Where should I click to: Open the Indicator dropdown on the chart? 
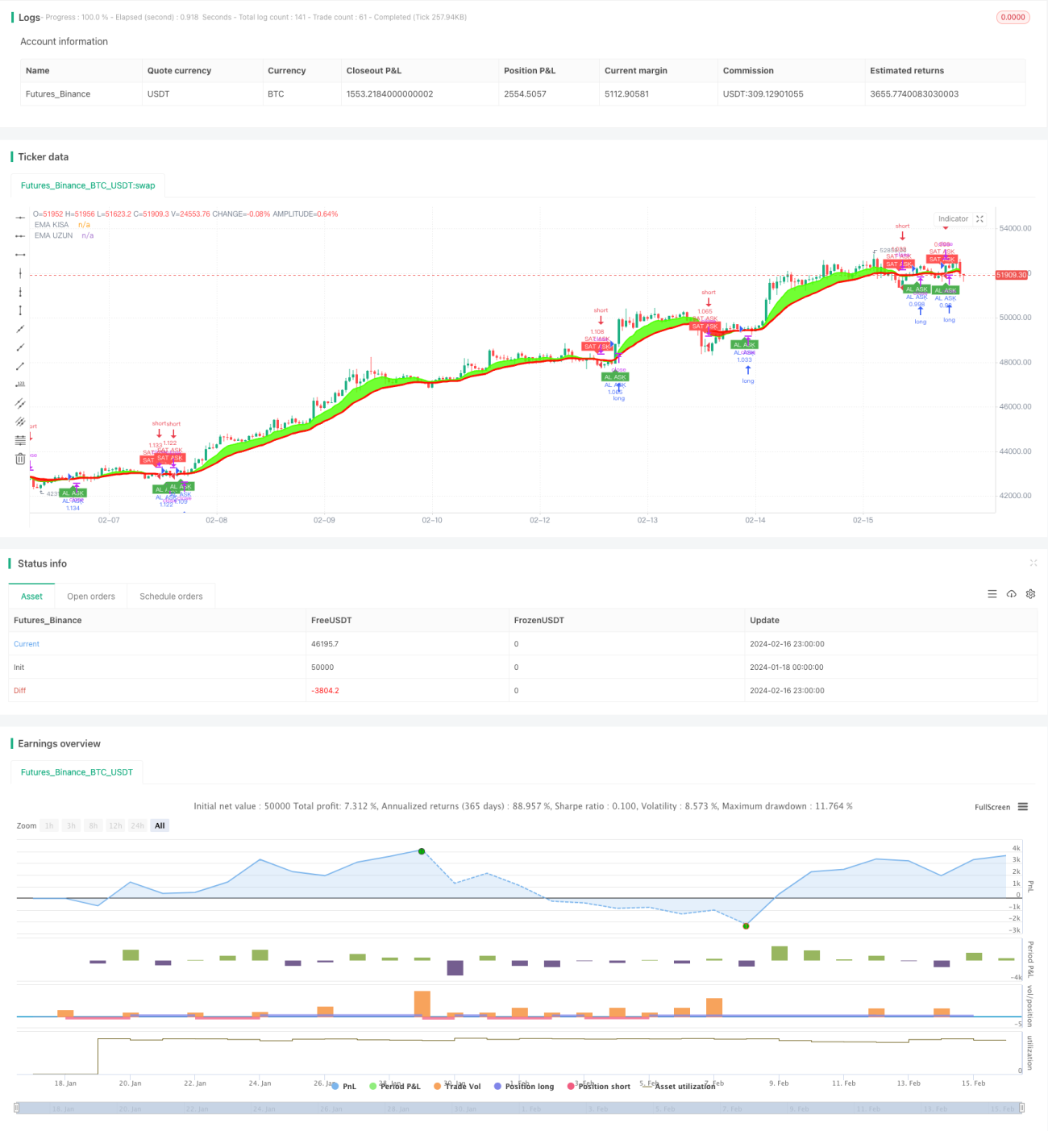coord(953,219)
